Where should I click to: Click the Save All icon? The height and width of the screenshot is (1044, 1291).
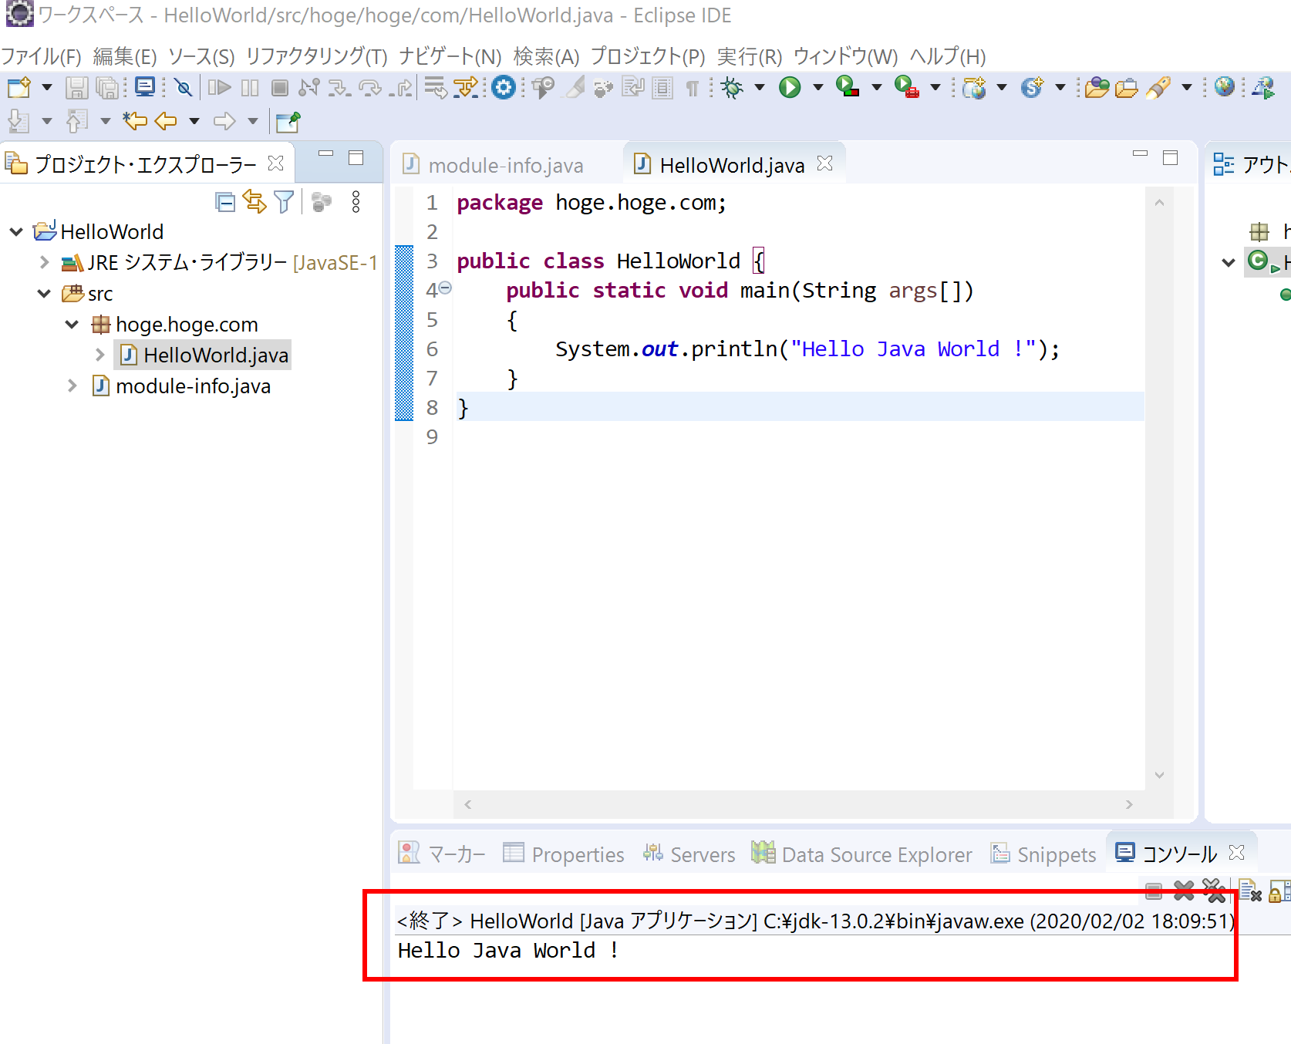(108, 87)
